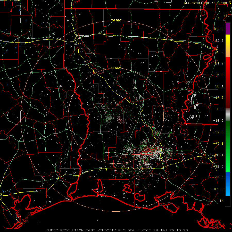Click the gray near-zero segment of the color bar
Image resolution: width=232 pixels, height=232 pixels.
(x=228, y=115)
